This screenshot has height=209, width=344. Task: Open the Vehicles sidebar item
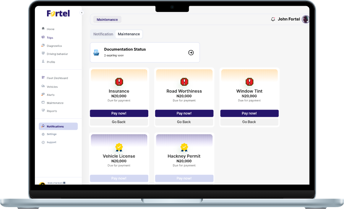tap(50, 87)
